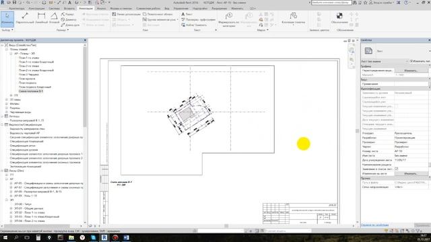This screenshot has height=242, width=431.
Task: Collapse the Schedules/Quantities tree node
Action: coord(2,125)
